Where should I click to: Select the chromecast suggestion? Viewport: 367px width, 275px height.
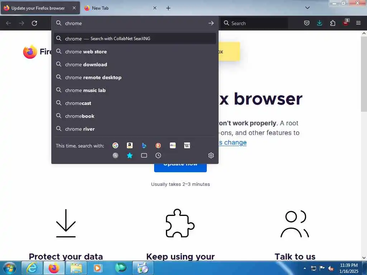(x=135, y=103)
